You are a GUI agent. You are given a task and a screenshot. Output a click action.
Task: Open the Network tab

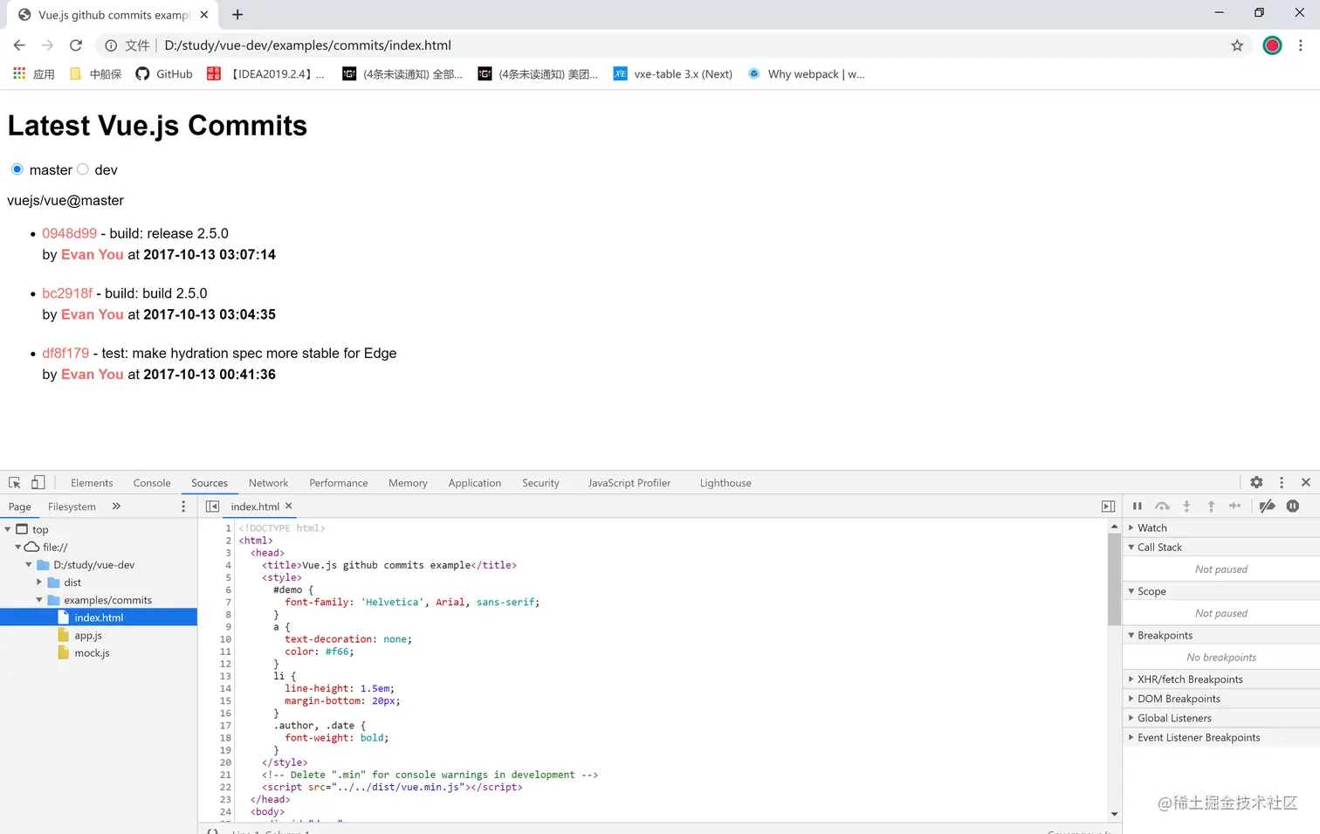point(268,483)
